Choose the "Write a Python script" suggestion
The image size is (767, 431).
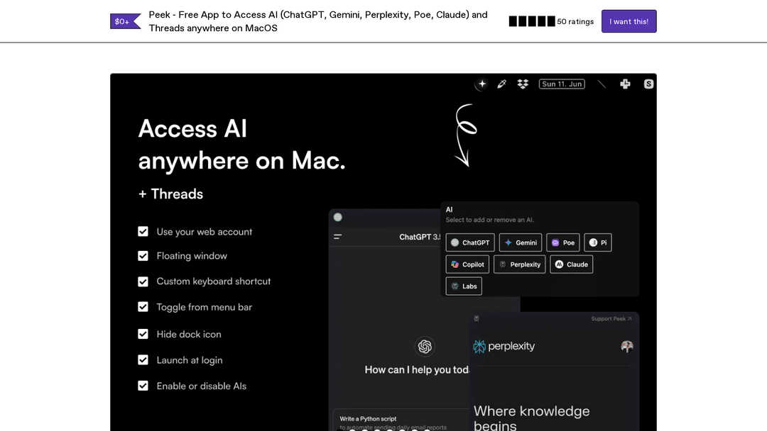[401, 420]
